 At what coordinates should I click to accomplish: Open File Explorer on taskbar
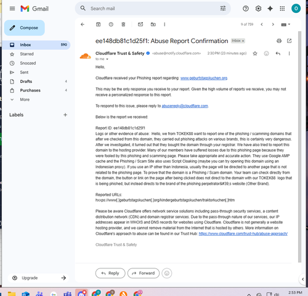tap(12, 294)
